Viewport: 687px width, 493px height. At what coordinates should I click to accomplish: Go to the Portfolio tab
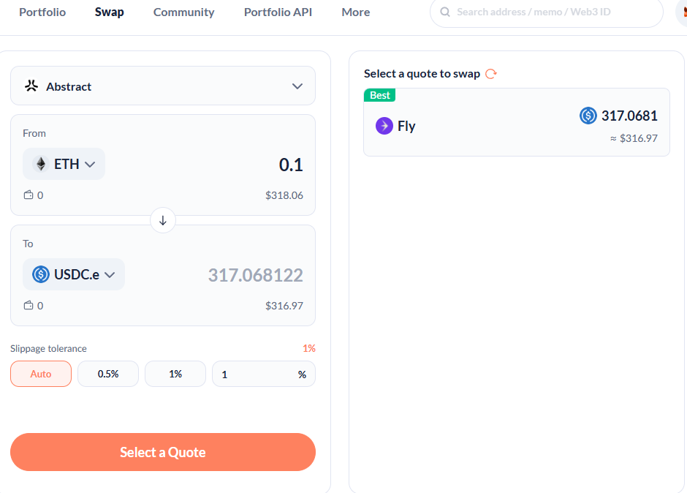pyautogui.click(x=42, y=12)
